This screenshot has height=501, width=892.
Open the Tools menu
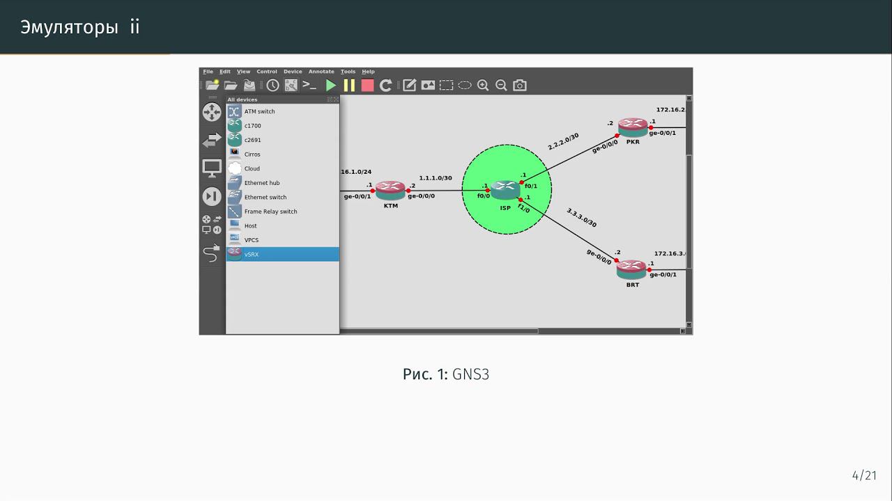coord(348,72)
